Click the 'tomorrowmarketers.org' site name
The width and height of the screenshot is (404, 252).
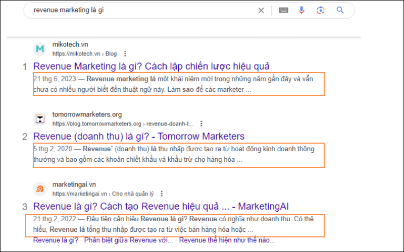[x=87, y=114]
